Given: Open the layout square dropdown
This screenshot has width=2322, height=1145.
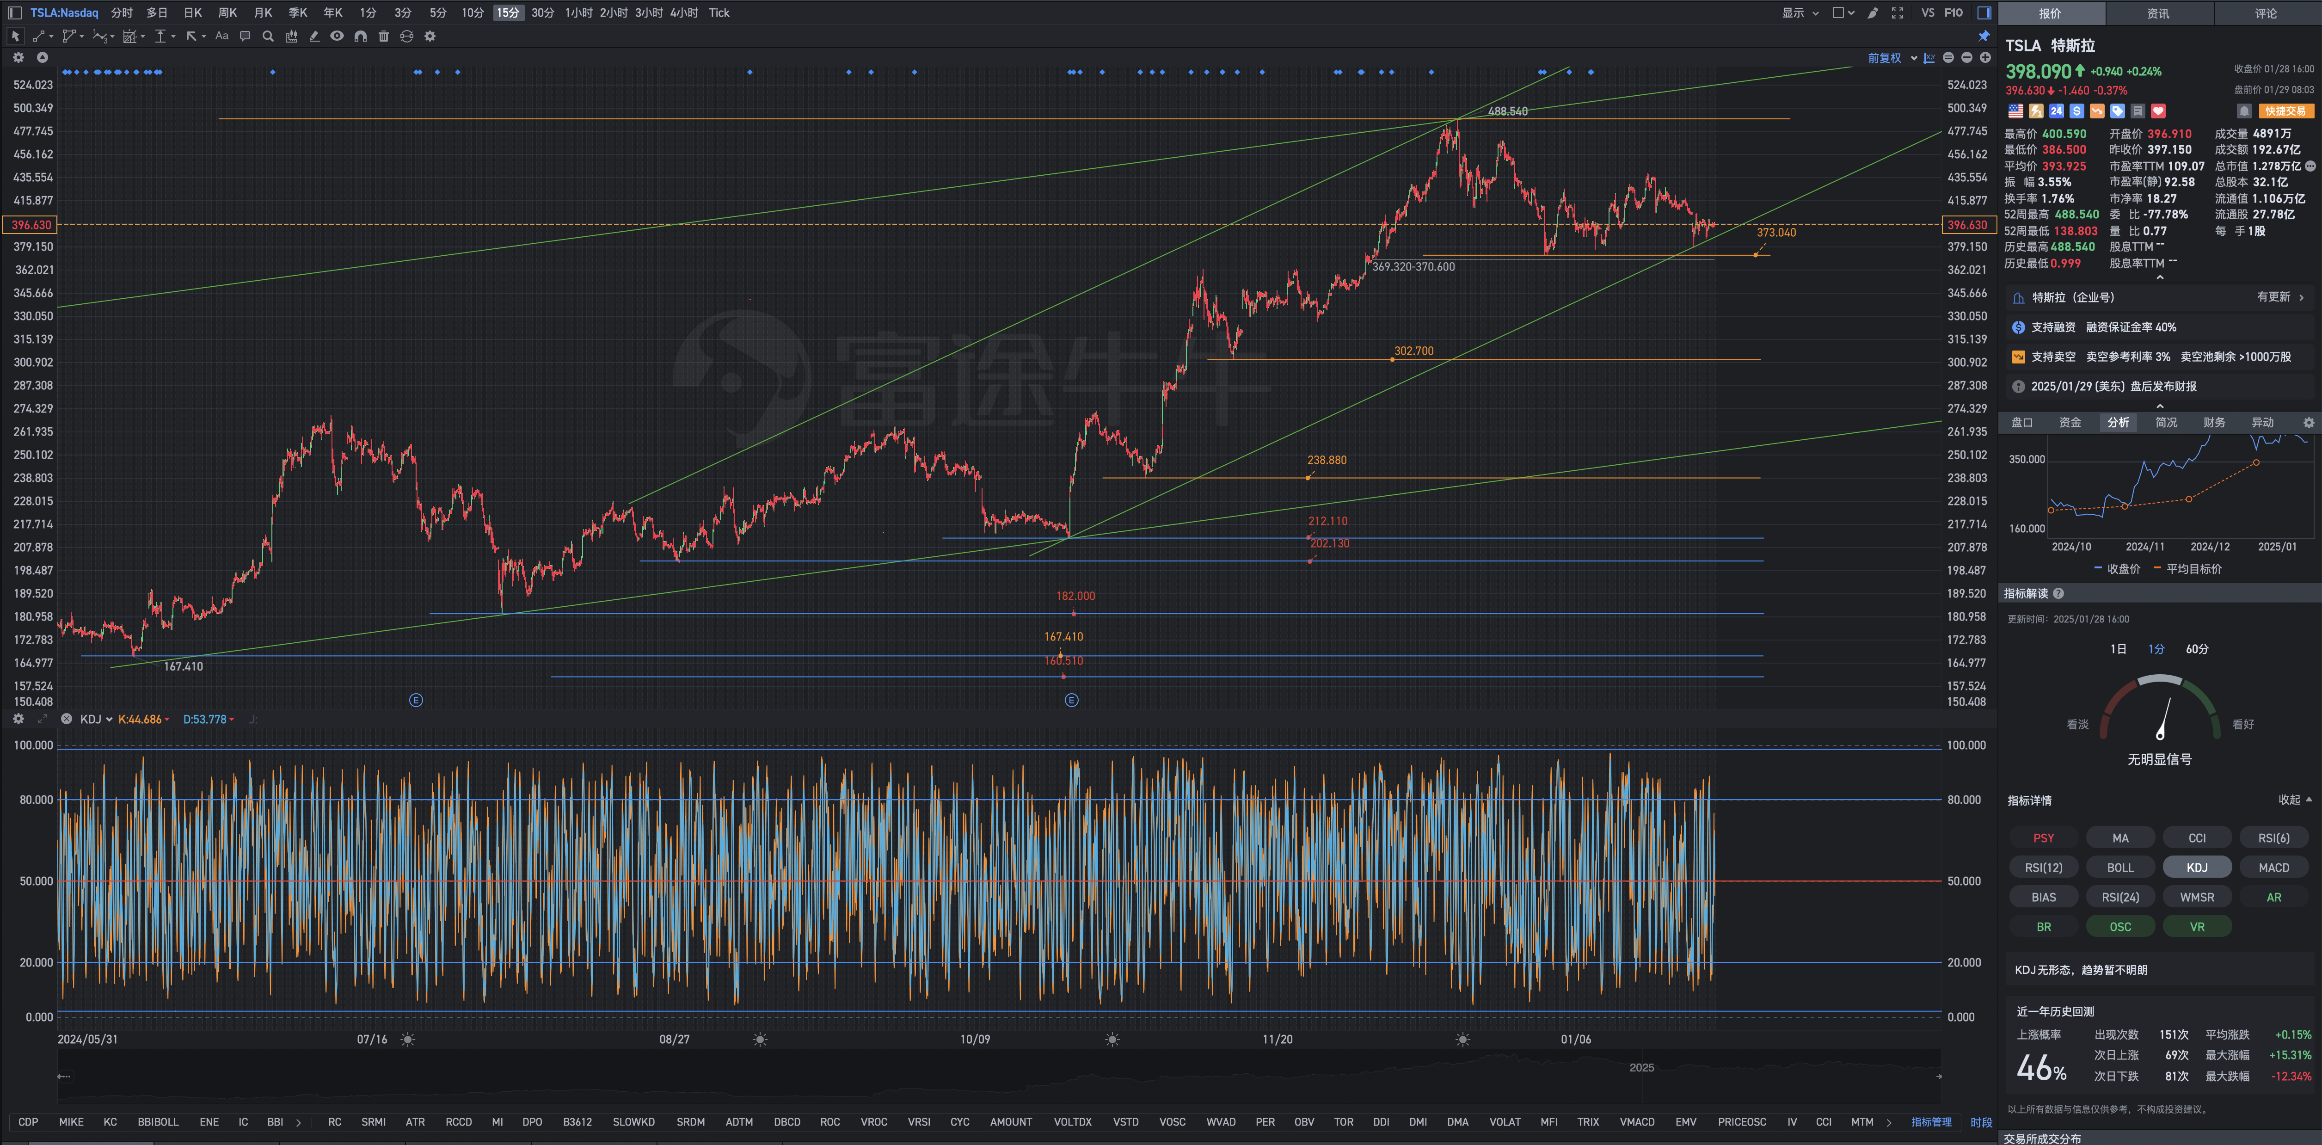Looking at the screenshot, I should (1843, 12).
